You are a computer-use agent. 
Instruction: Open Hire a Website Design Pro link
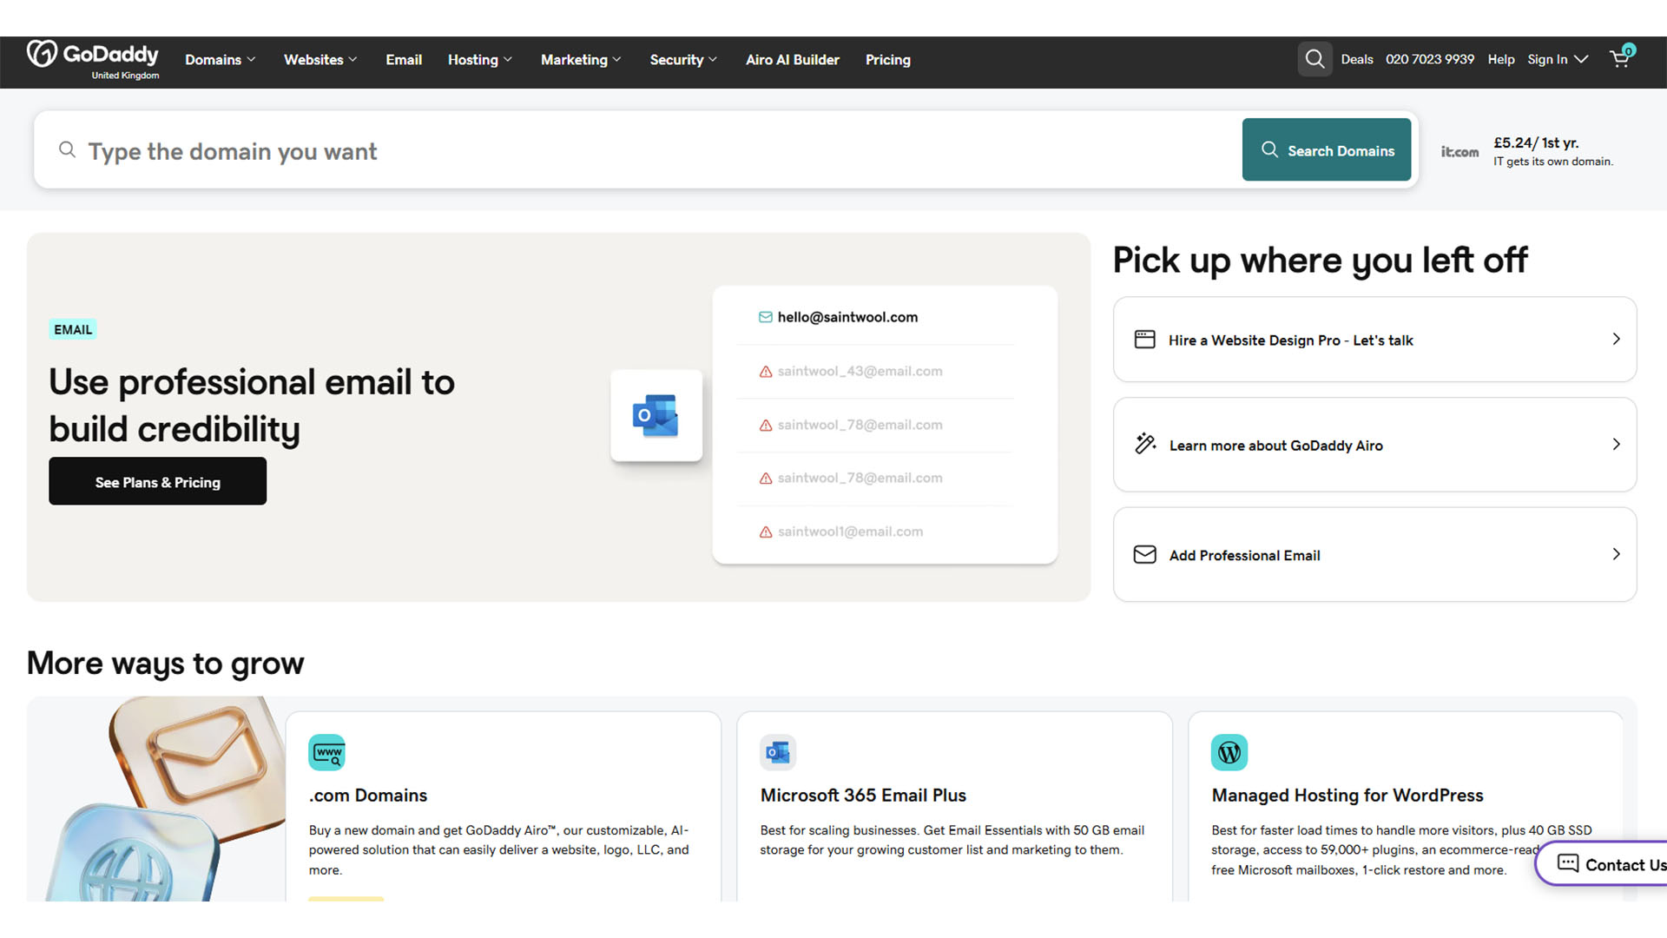point(1374,340)
